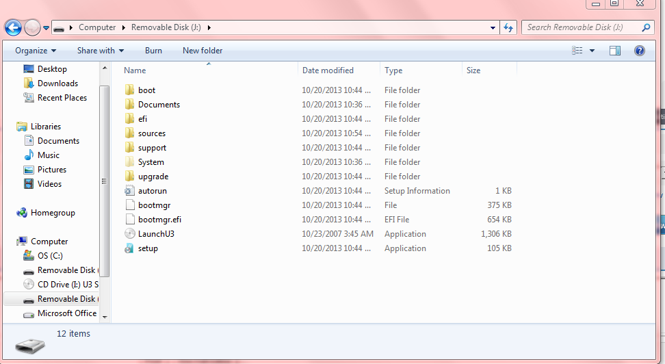
Task: Open OS (C:) drive
Action: 50,256
